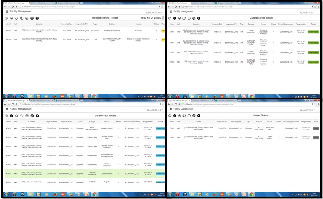Click arrow beside Total No Of Data

163,18
